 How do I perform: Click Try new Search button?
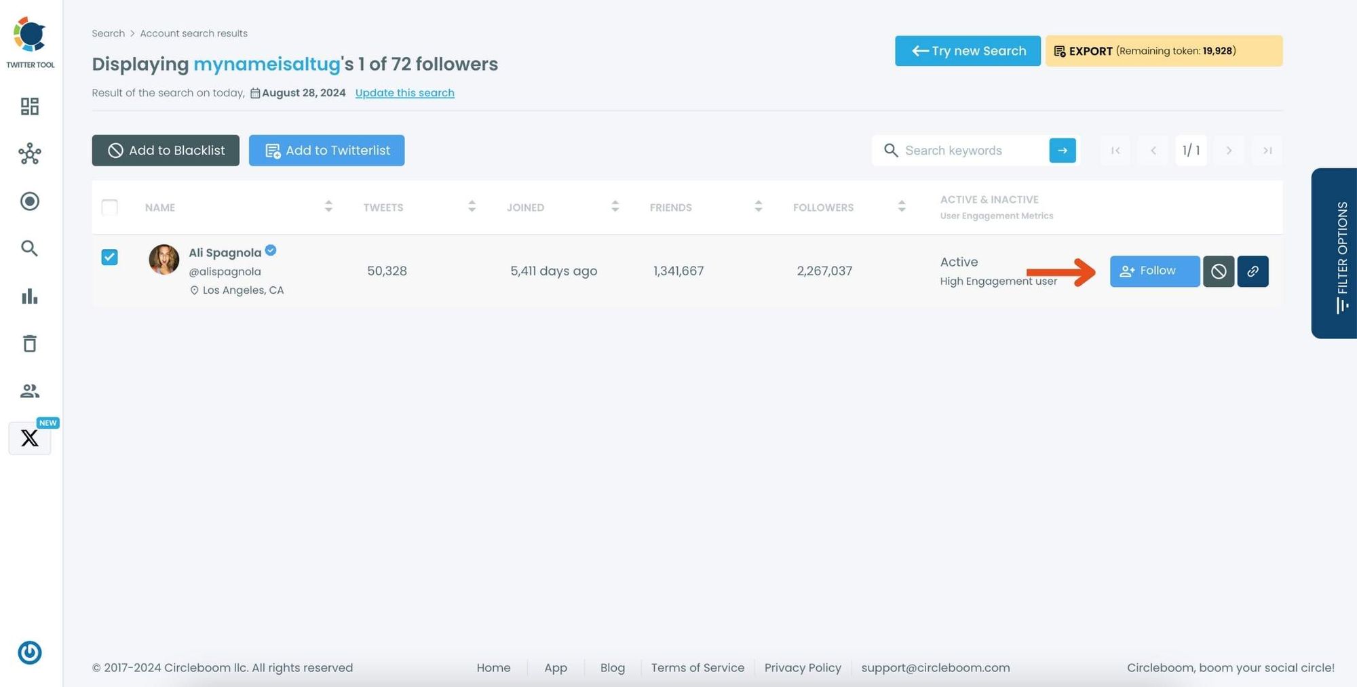(968, 51)
